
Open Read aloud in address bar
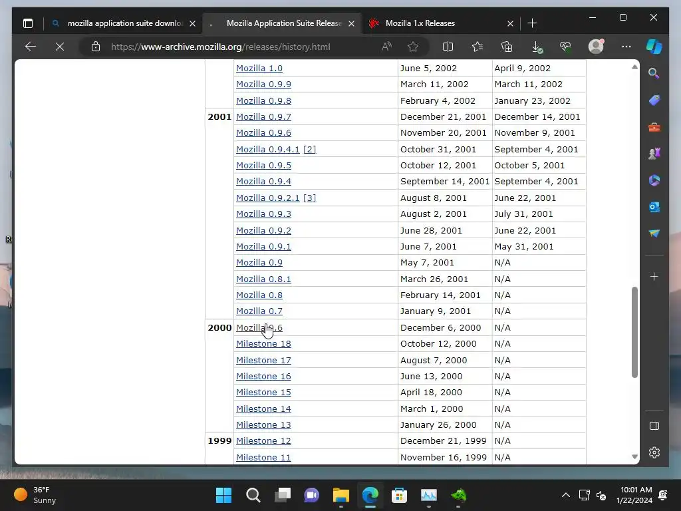(x=386, y=47)
